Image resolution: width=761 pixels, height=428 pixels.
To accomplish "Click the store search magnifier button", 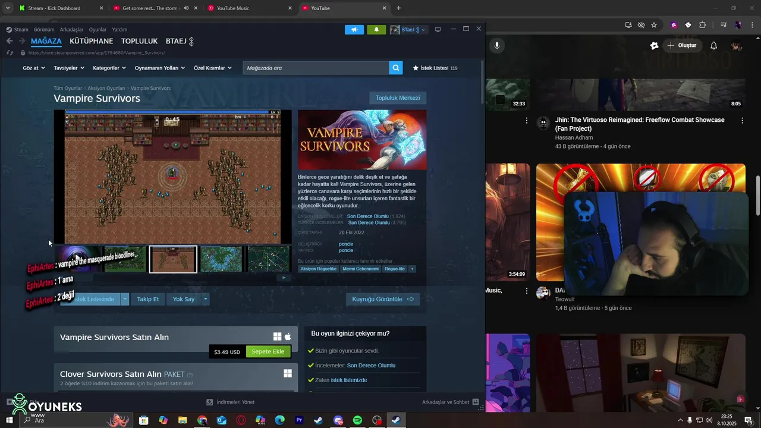I will [x=396, y=68].
